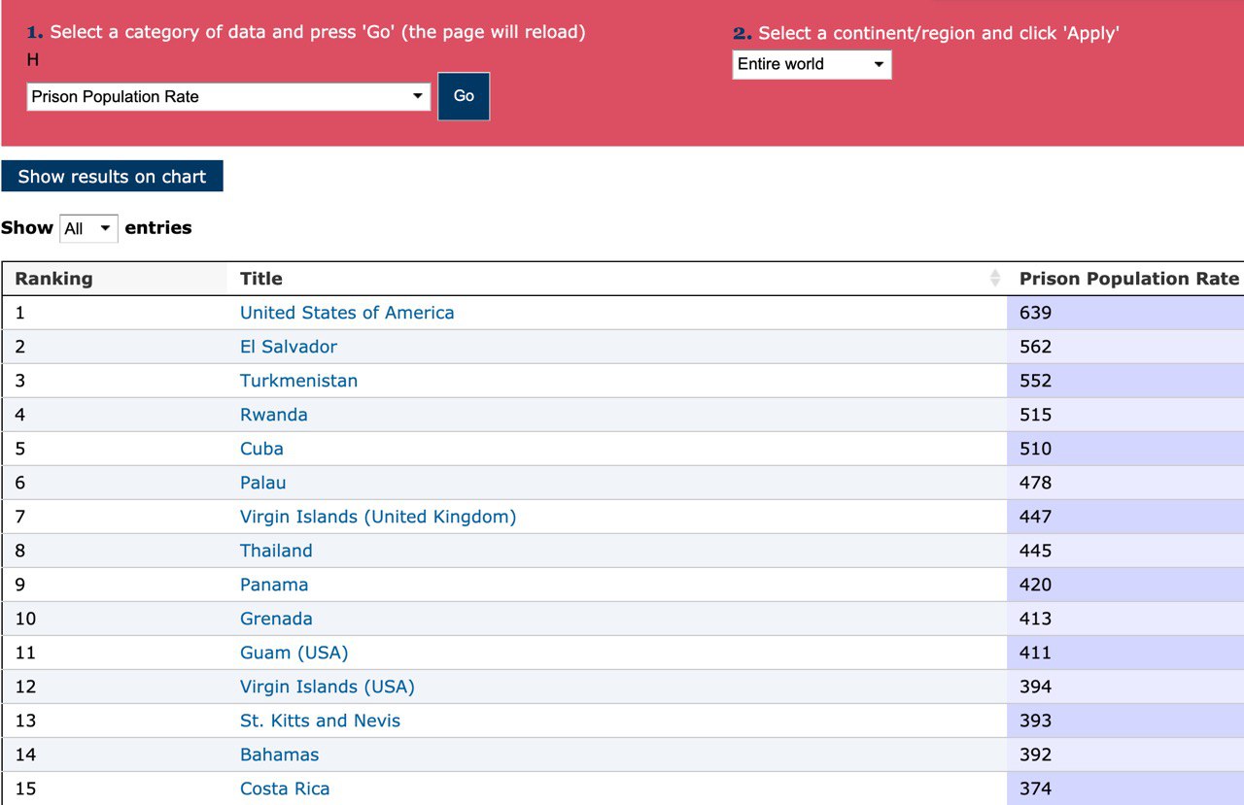Click the Costa Rica link

click(x=285, y=788)
